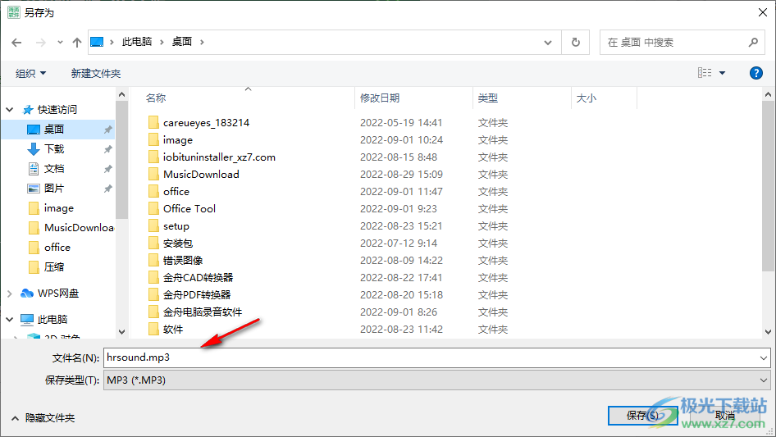Select the 软件 folder
Image resolution: width=776 pixels, height=437 pixels.
click(x=173, y=330)
